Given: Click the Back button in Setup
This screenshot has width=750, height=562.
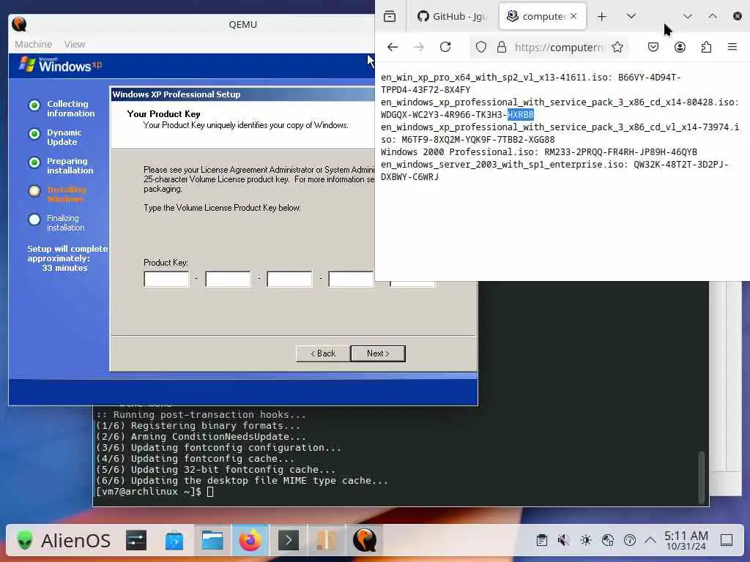Looking at the screenshot, I should point(323,353).
